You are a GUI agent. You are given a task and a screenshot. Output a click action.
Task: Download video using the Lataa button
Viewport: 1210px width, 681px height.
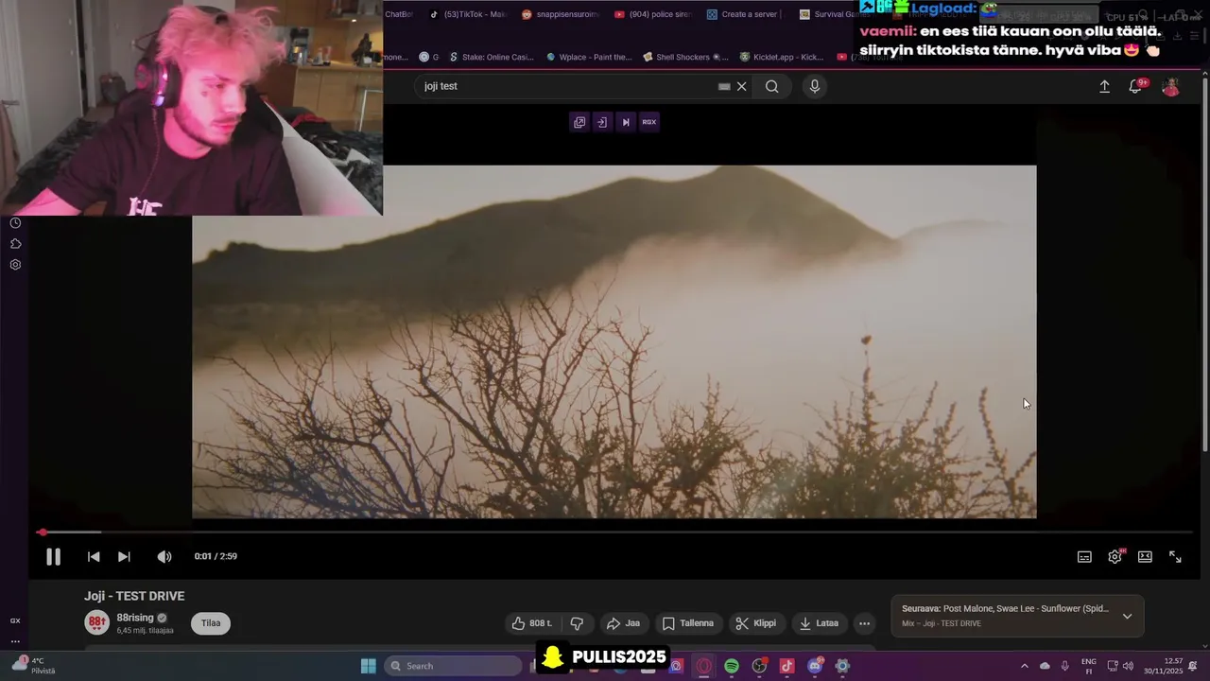819,623
